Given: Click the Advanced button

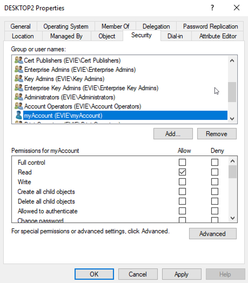Looking at the screenshot, I should [x=212, y=234].
